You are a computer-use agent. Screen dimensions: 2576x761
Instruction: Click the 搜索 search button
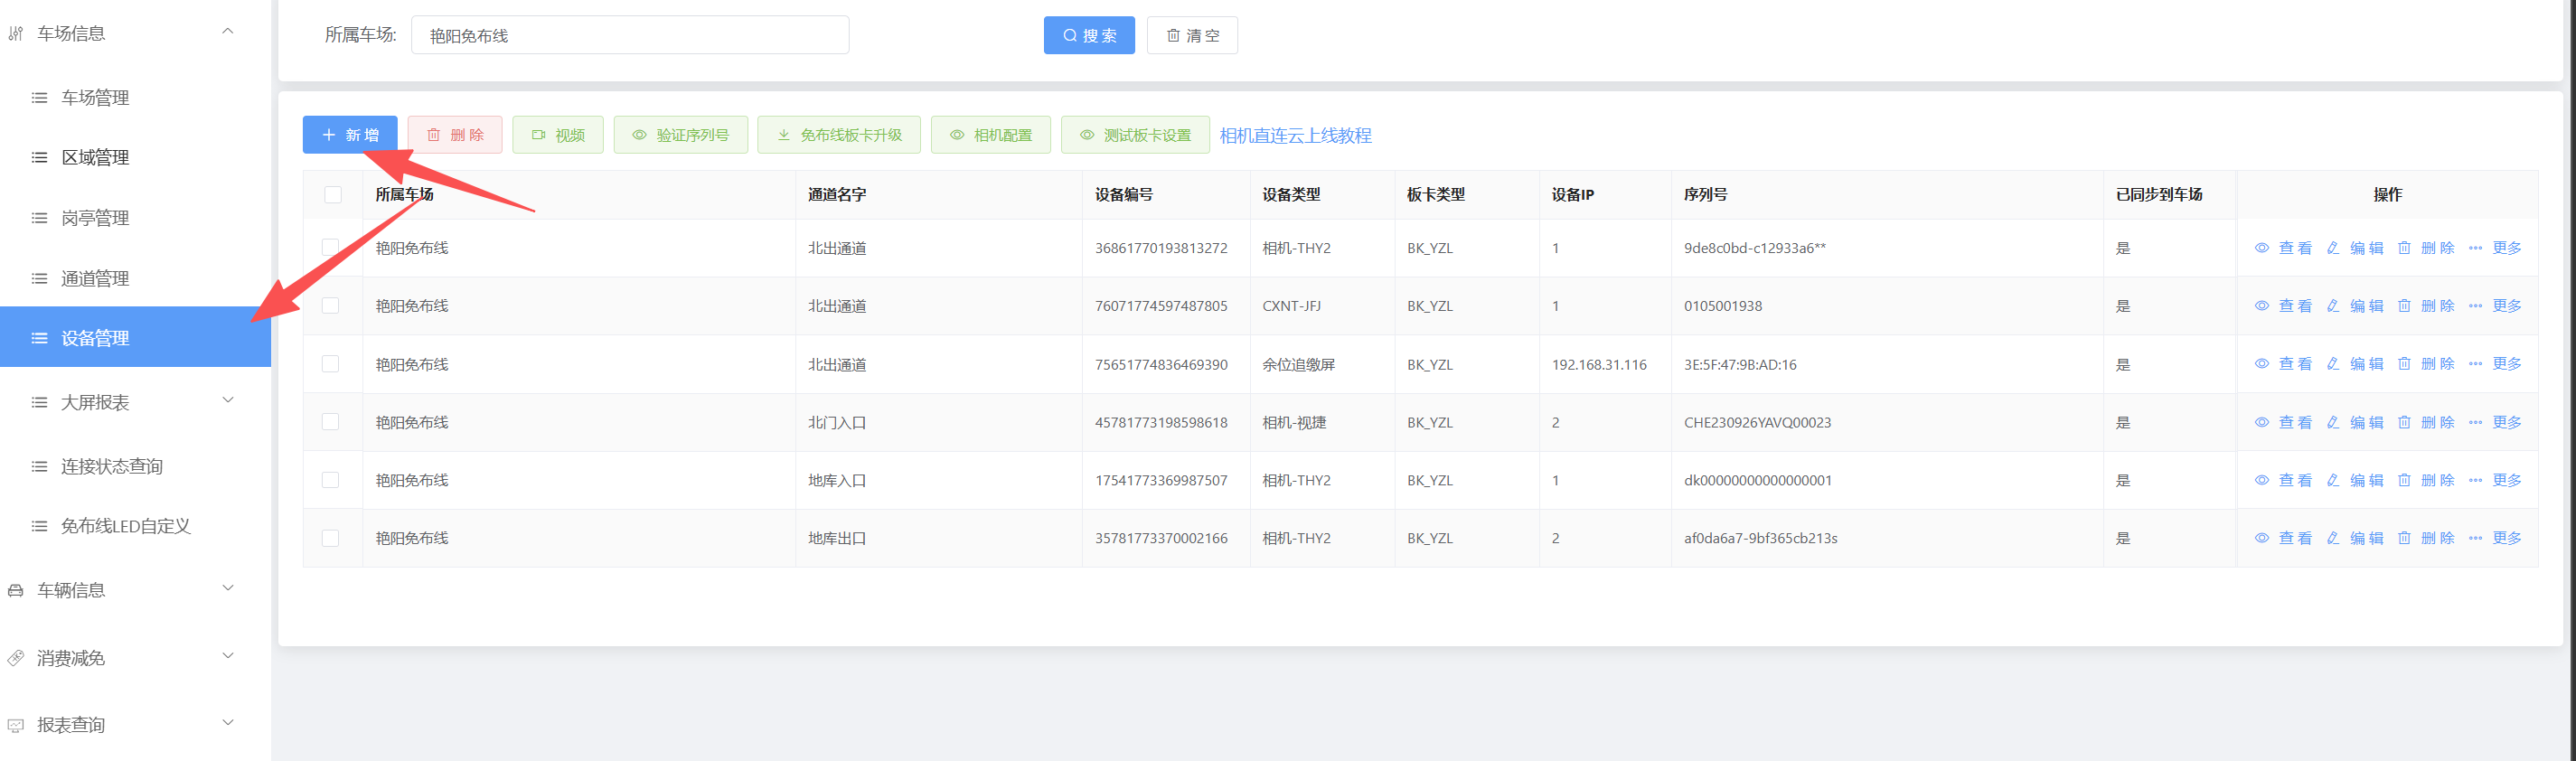coord(1089,35)
